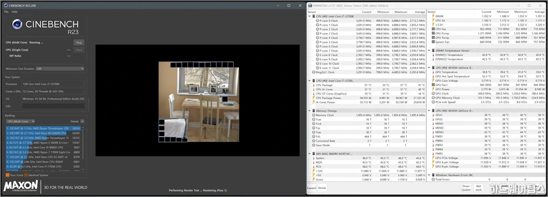Collapse the DIMM Temperature Sensor group
Screen dimensions: 548x197
(x=429, y=51)
